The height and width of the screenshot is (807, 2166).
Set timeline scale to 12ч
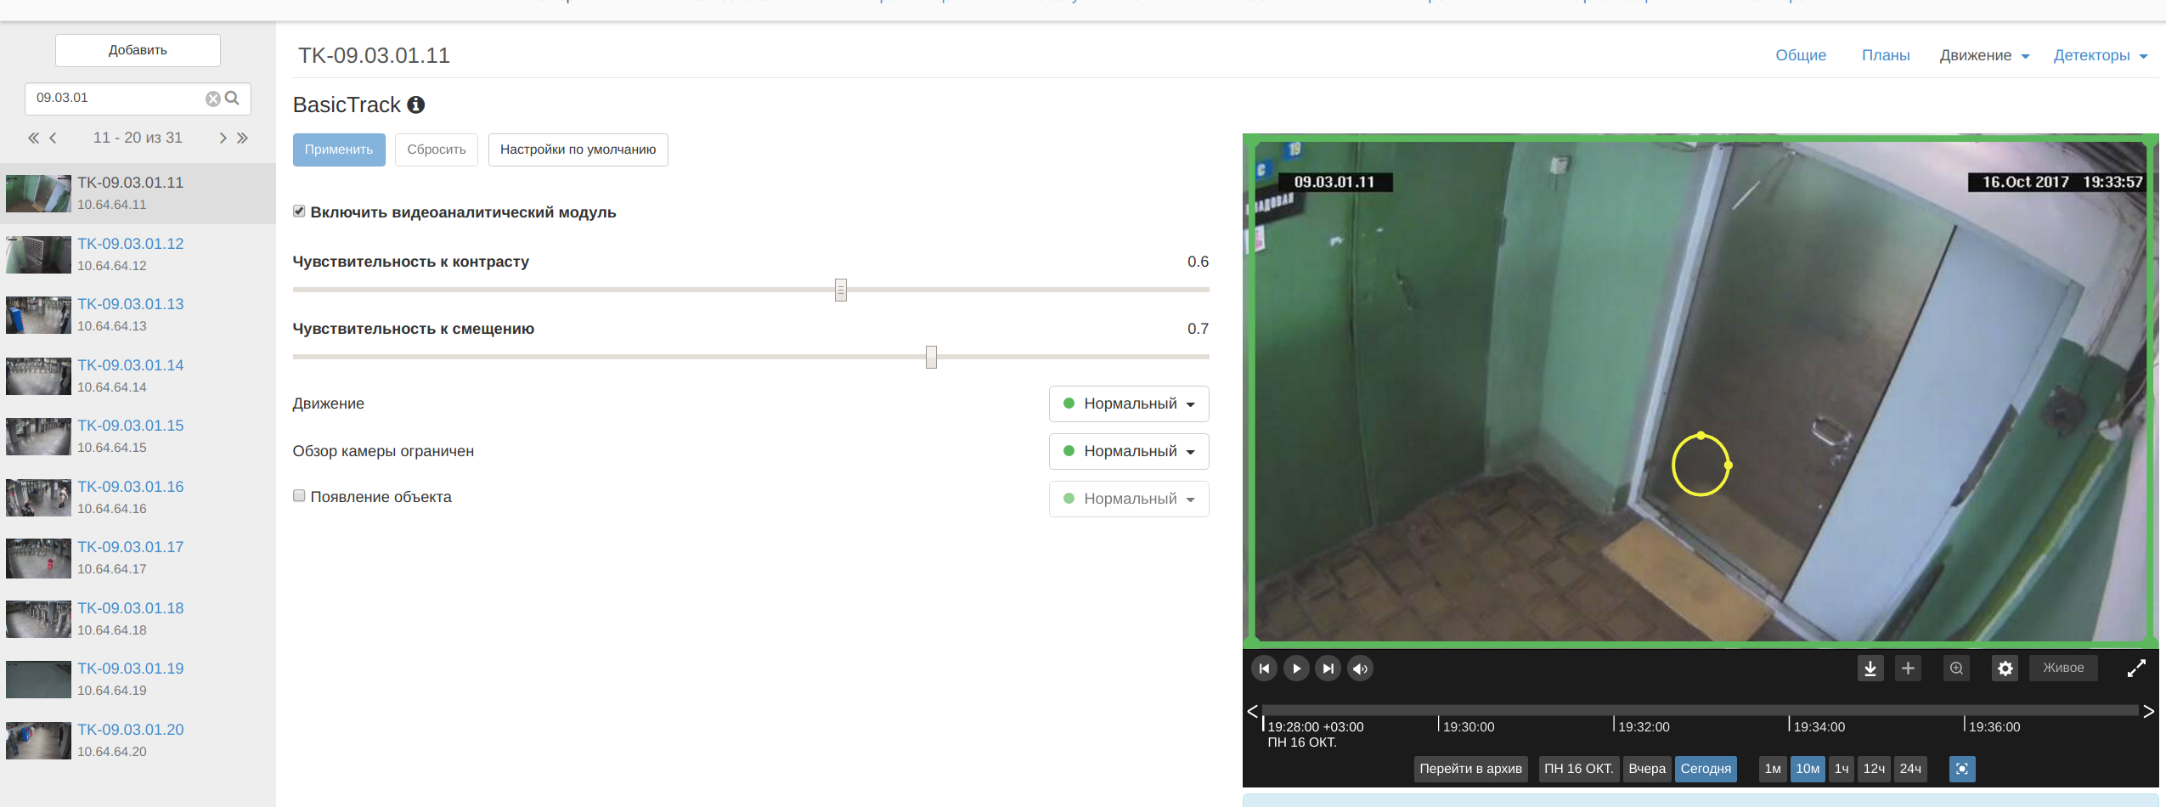point(1874,769)
